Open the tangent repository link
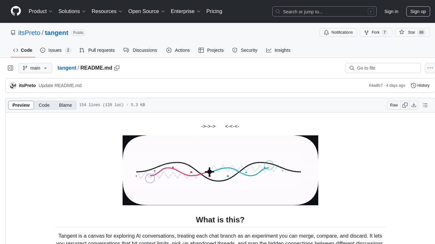Screen dimensions: 435x244 click(57, 33)
